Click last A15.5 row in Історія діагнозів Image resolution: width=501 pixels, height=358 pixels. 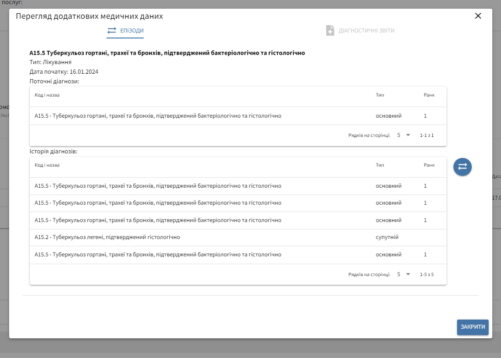(x=158, y=255)
